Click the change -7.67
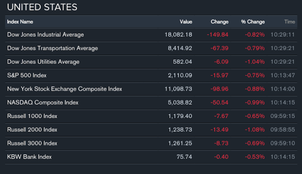 [221, 116]
